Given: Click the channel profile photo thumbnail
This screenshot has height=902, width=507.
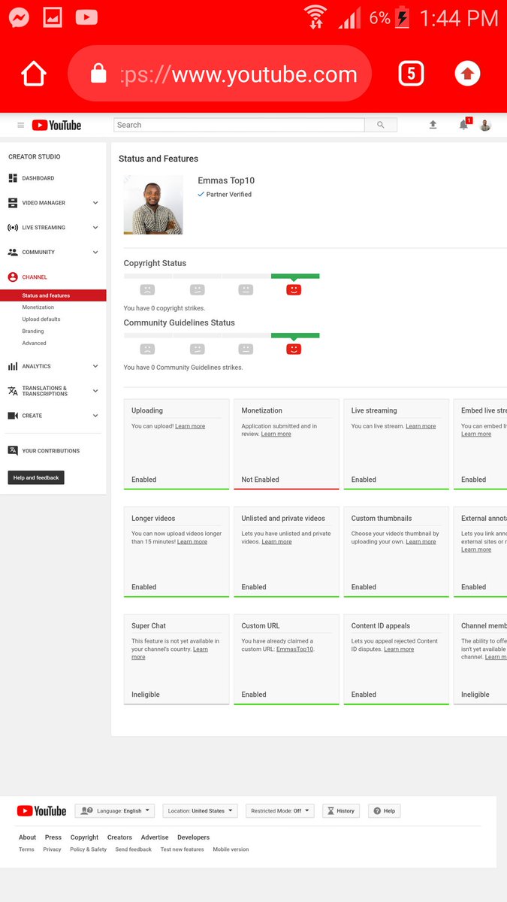Looking at the screenshot, I should click(x=153, y=205).
